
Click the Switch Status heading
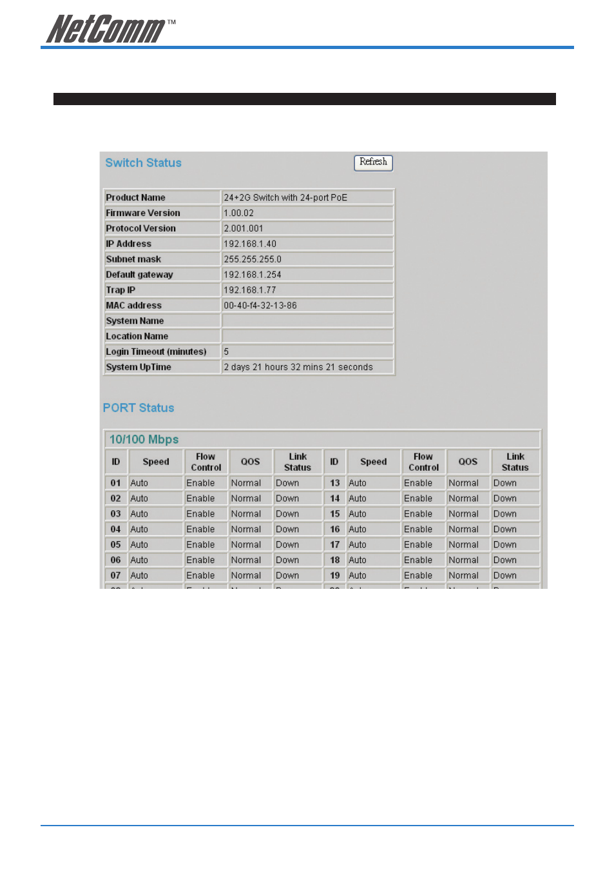(143, 163)
